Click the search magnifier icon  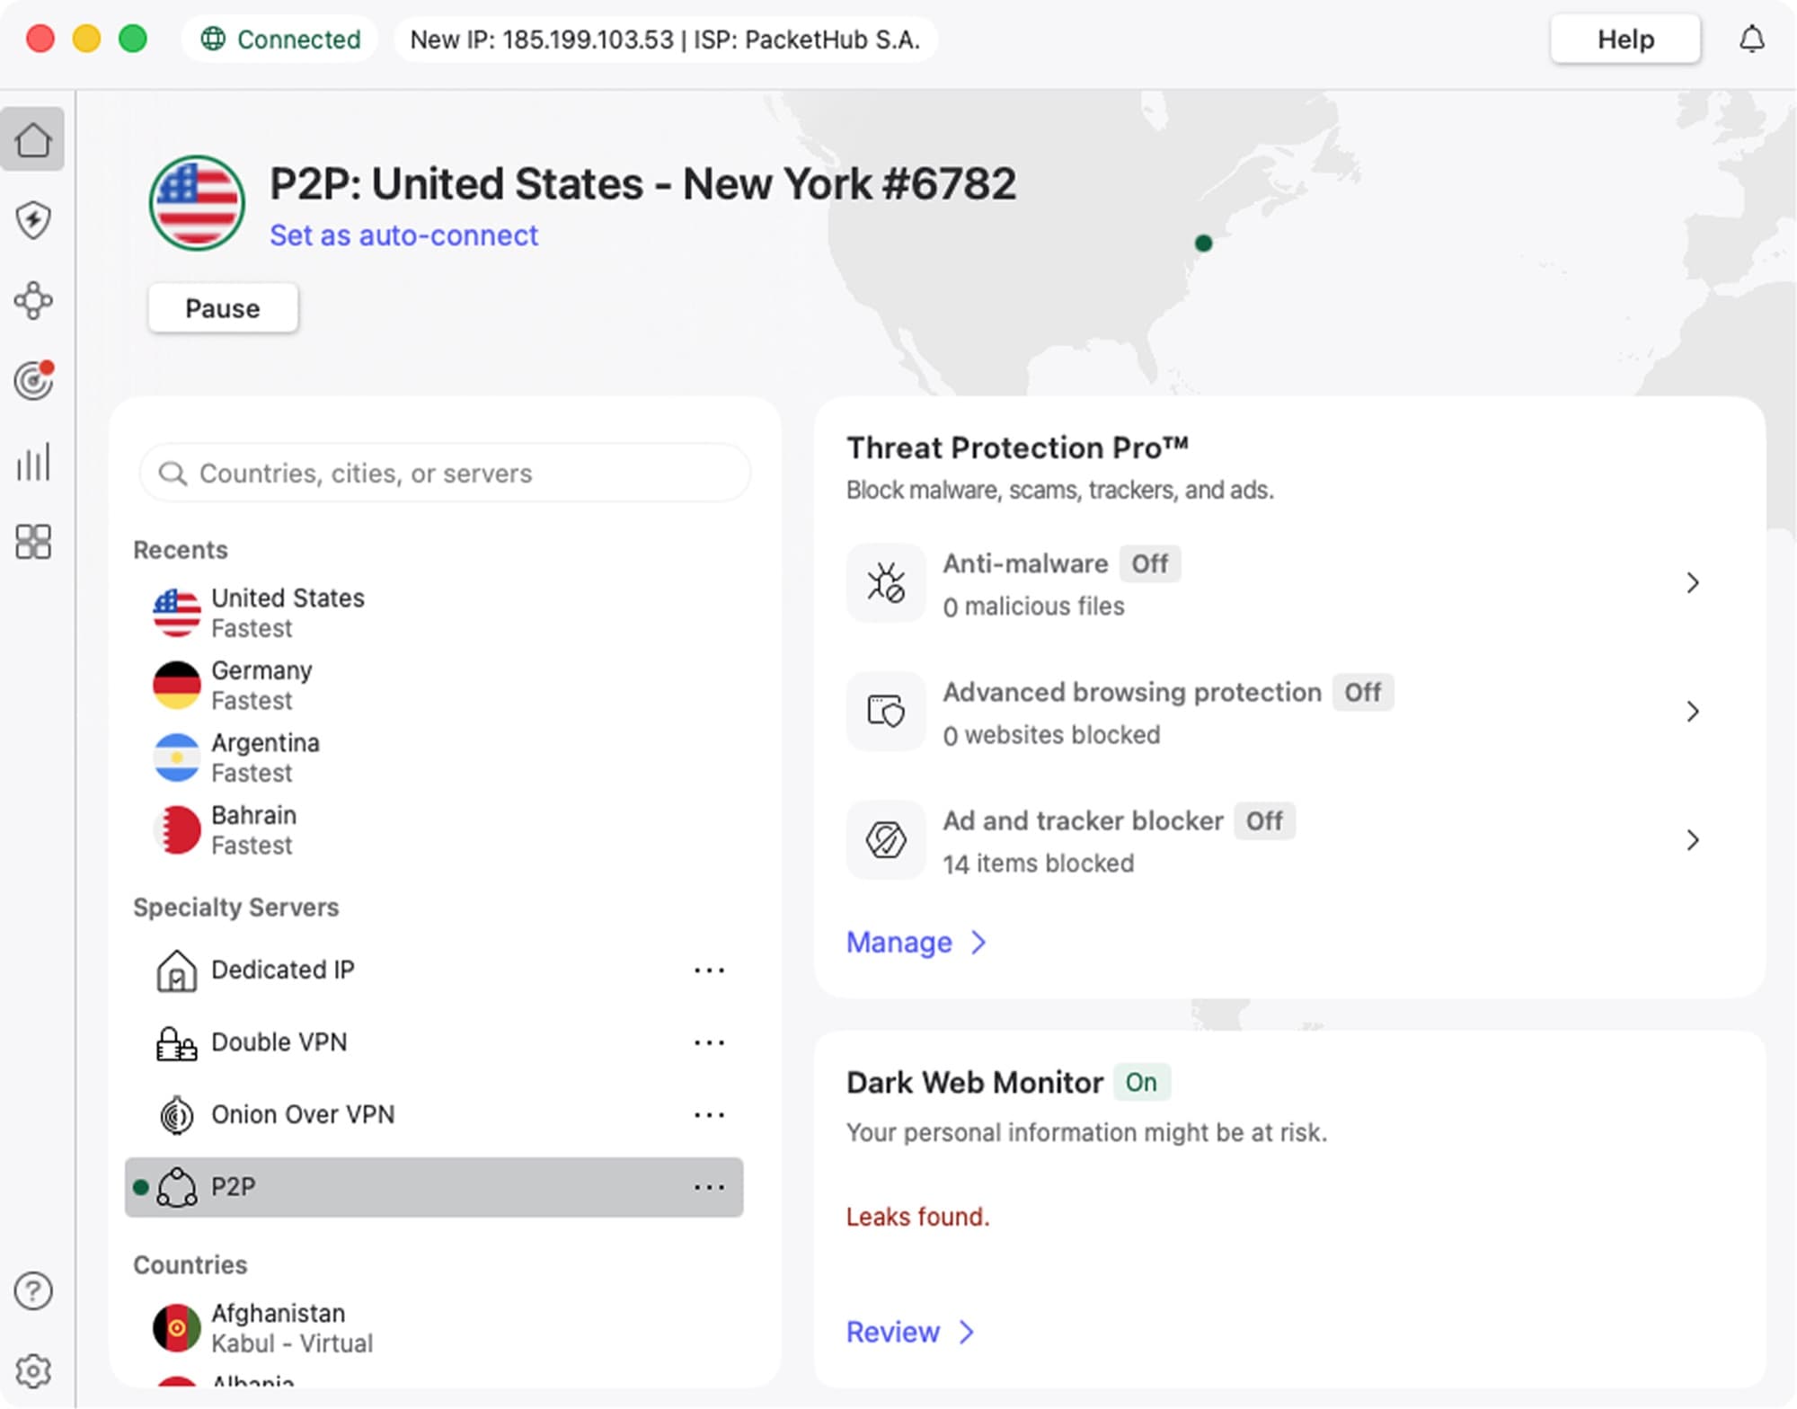coord(173,473)
